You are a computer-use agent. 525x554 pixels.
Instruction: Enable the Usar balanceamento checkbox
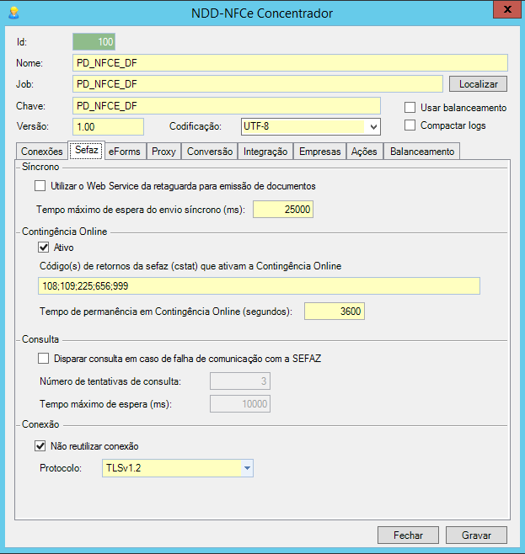tap(410, 108)
